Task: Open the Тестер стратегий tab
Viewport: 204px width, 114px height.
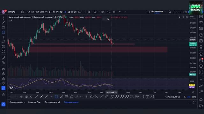Action: pos(52,102)
